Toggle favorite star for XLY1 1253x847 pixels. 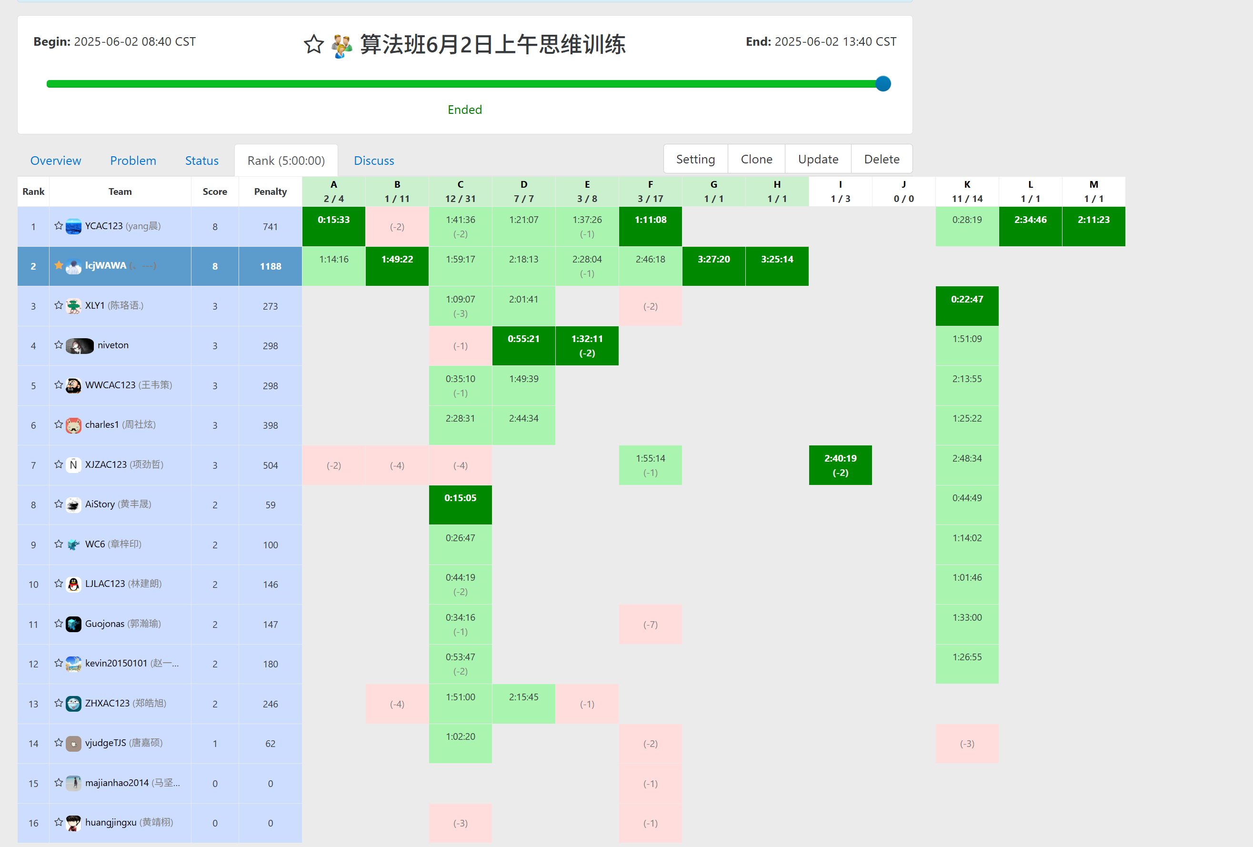pos(58,305)
